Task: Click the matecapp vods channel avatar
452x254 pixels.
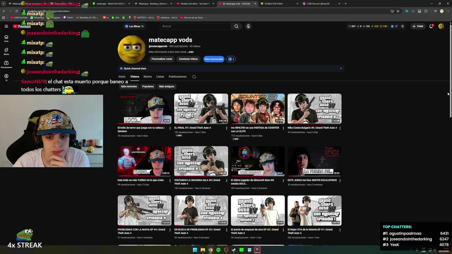Action: tap(132, 49)
